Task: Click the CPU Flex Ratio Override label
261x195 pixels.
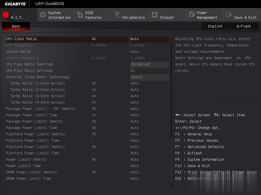Action: [x=29, y=64]
